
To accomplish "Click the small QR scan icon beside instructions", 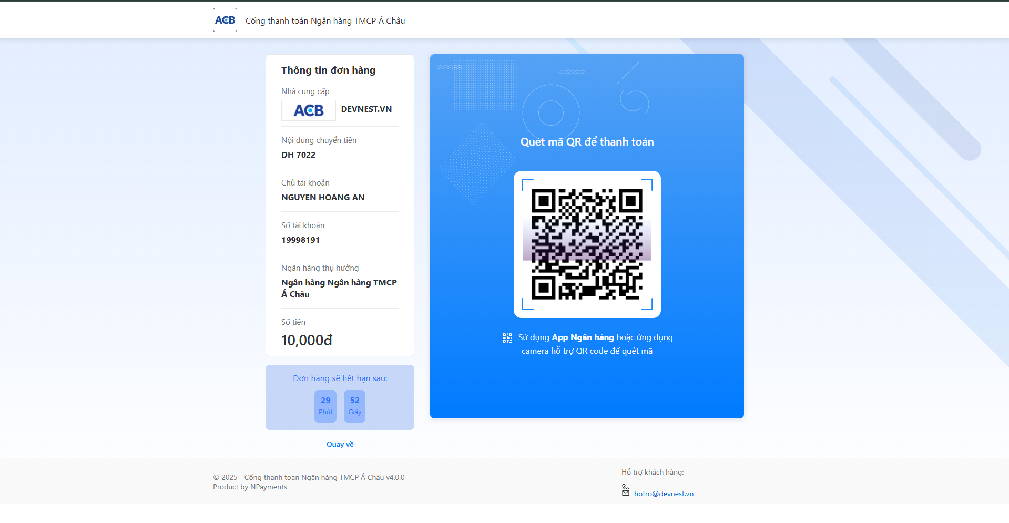I will pos(507,338).
